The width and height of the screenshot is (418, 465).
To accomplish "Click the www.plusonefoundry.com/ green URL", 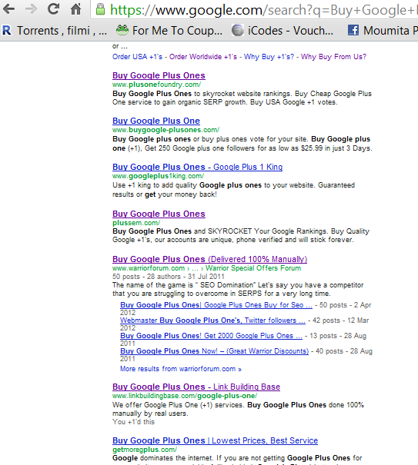I will [x=156, y=85].
